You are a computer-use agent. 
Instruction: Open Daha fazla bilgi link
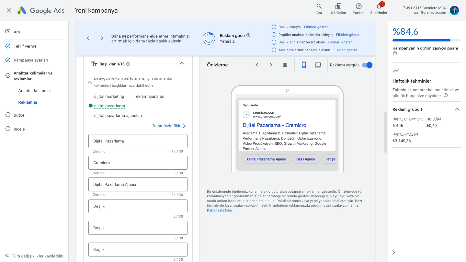click(220, 210)
